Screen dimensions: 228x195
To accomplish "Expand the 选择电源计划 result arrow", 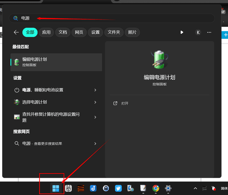I will click(x=95, y=102).
